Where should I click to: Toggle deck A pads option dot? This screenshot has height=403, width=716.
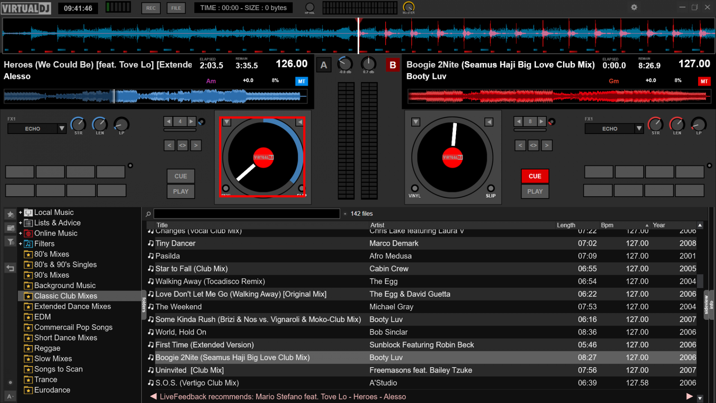coord(130,165)
